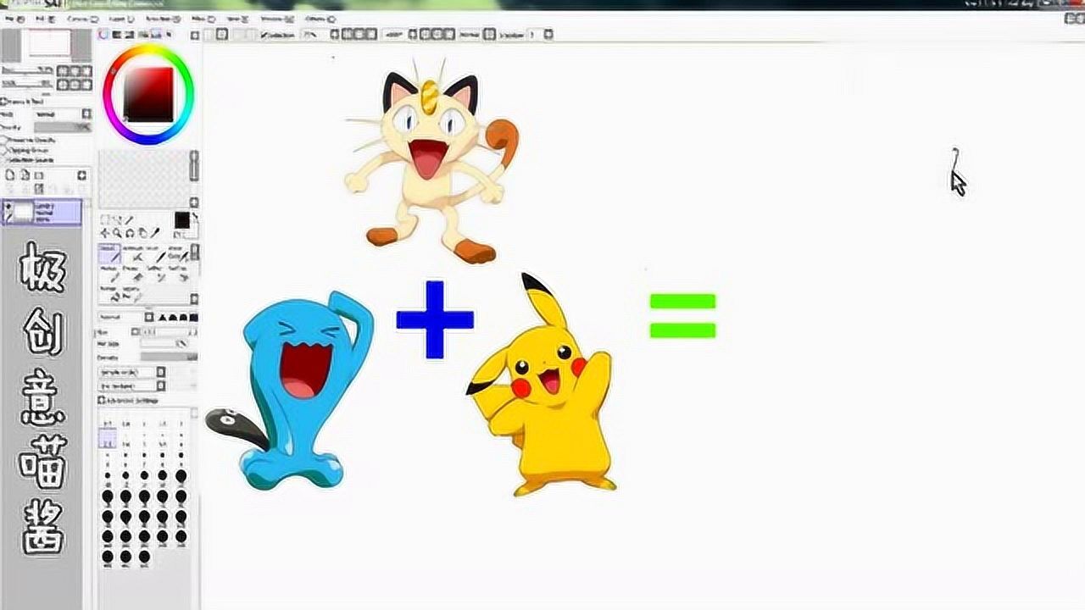Toggle the Selection checkbox in toolbar
Screen dimensions: 1085x610
click(x=264, y=35)
